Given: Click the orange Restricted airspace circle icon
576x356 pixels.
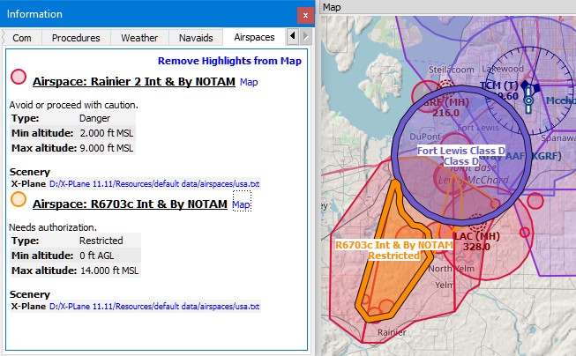Looking at the screenshot, I should (x=19, y=199).
